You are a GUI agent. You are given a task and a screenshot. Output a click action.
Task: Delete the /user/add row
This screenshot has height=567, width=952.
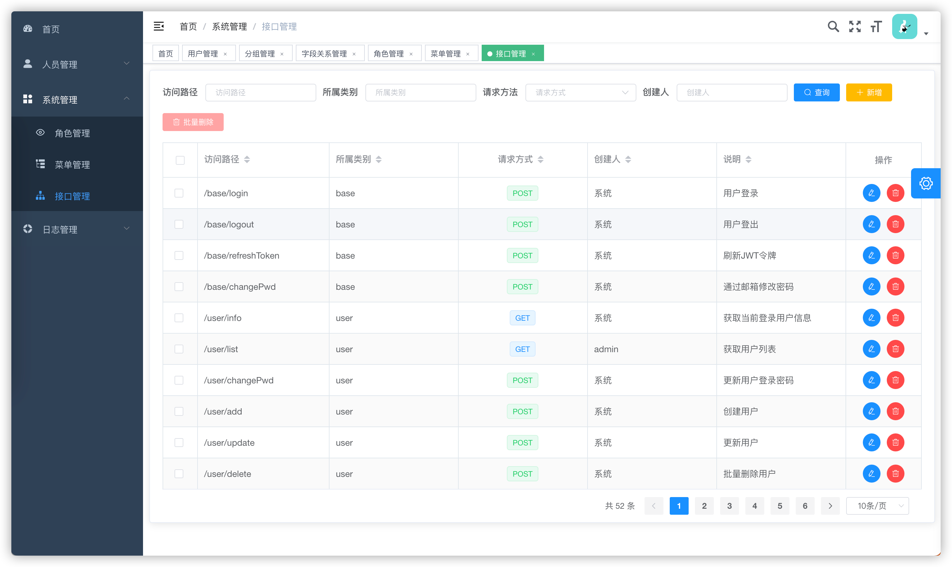[895, 411]
